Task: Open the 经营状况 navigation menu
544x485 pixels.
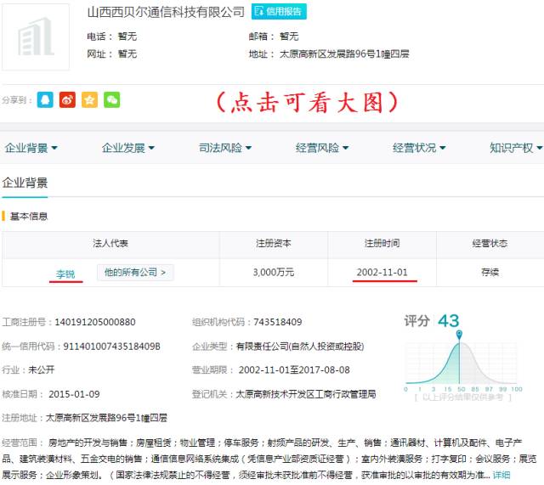Action: pyautogui.click(x=419, y=148)
